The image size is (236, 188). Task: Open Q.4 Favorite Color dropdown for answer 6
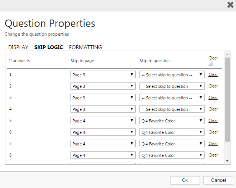pos(172,132)
